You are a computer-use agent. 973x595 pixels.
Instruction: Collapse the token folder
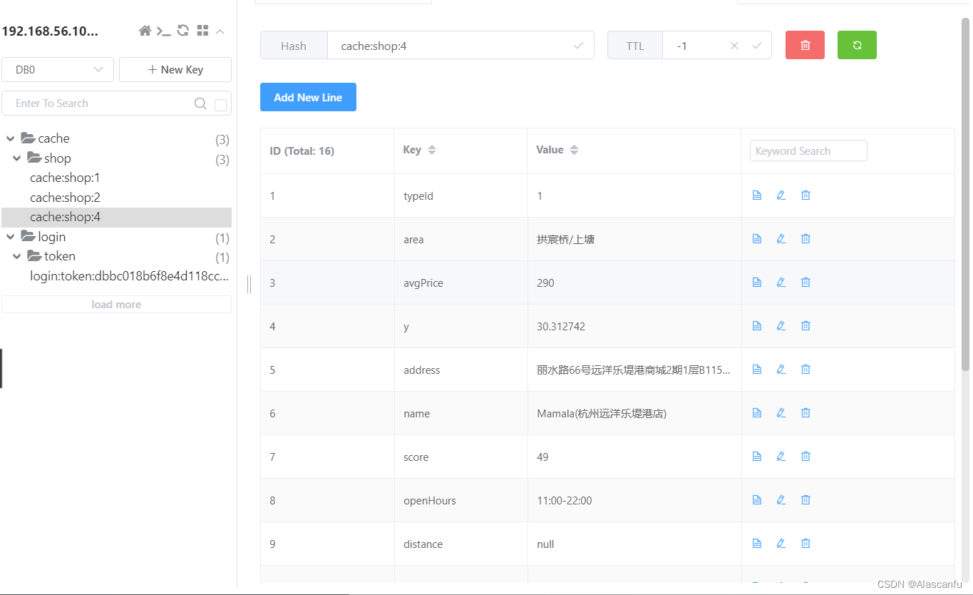coord(17,256)
